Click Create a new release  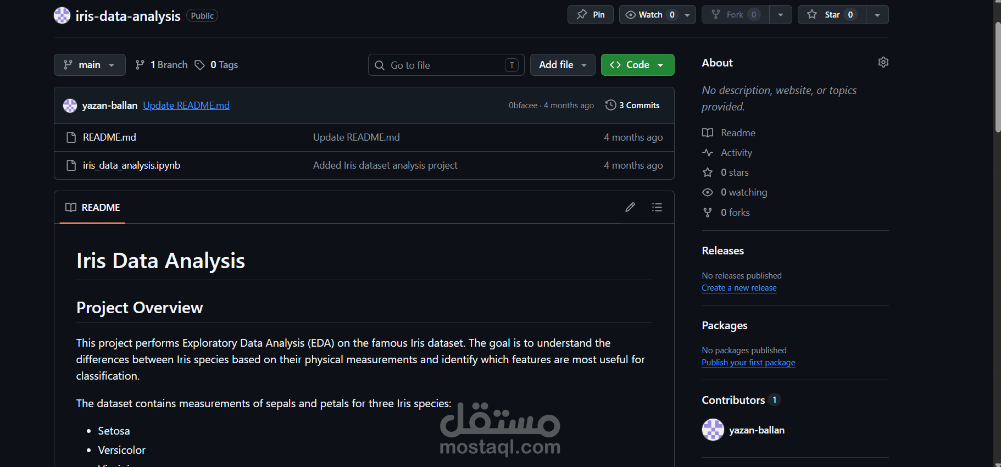pyautogui.click(x=739, y=288)
